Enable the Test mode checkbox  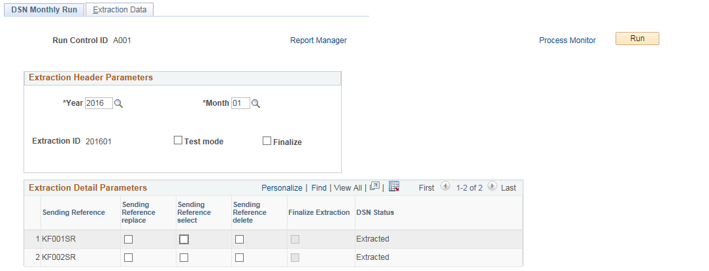click(x=178, y=140)
